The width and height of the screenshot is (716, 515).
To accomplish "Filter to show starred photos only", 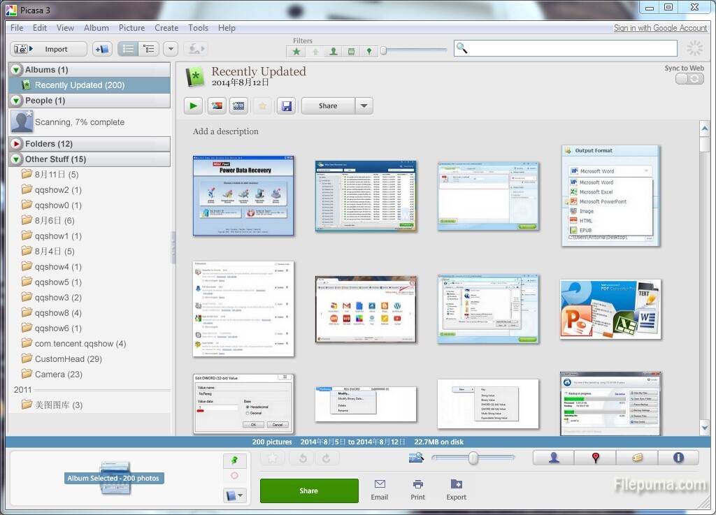I will (x=296, y=51).
